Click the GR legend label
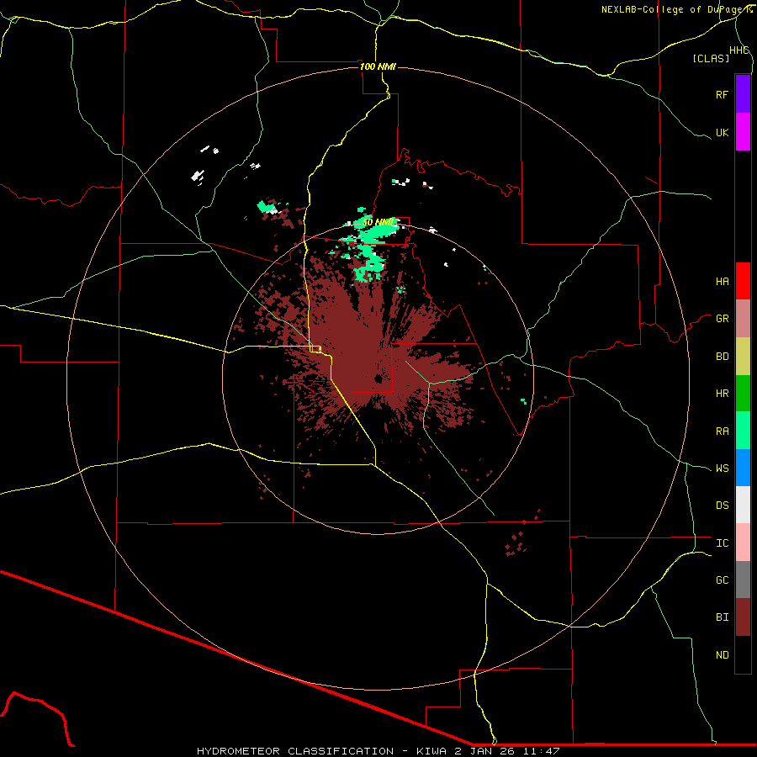Screen dimensions: 757x757 click(x=722, y=319)
